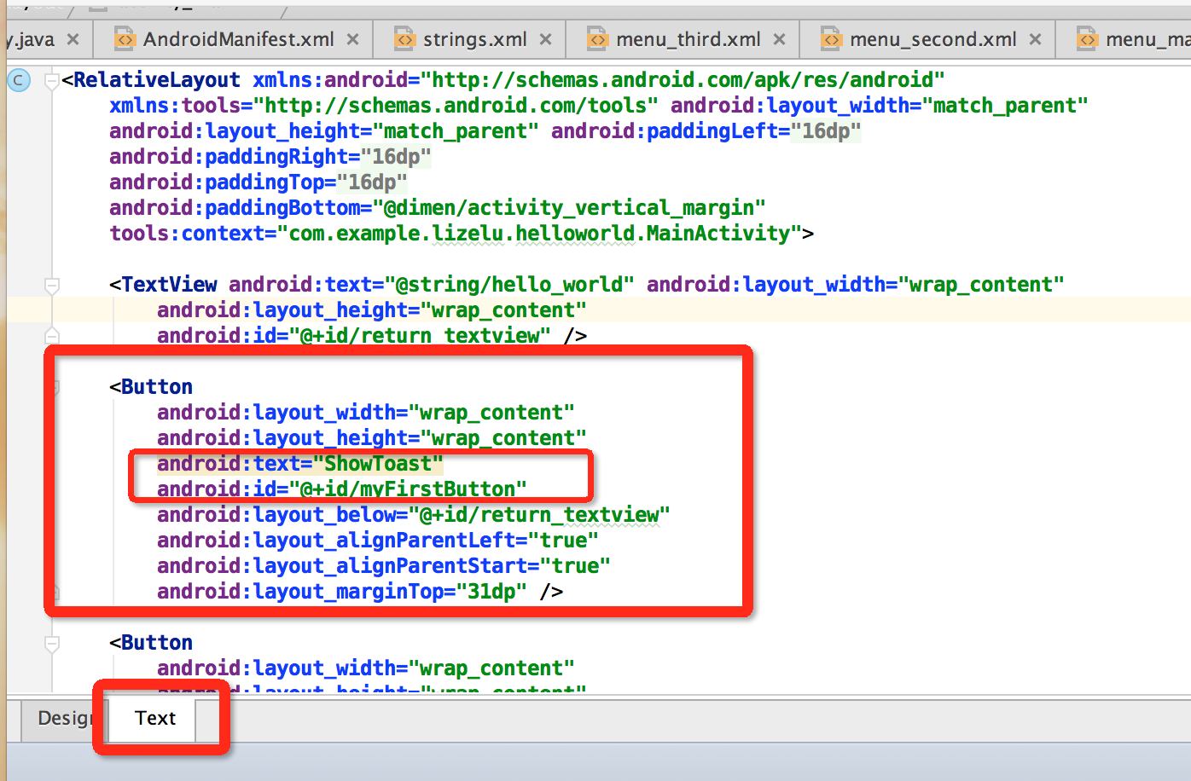Collapse the second Button element
Screen dimensions: 1191x781
(x=52, y=644)
